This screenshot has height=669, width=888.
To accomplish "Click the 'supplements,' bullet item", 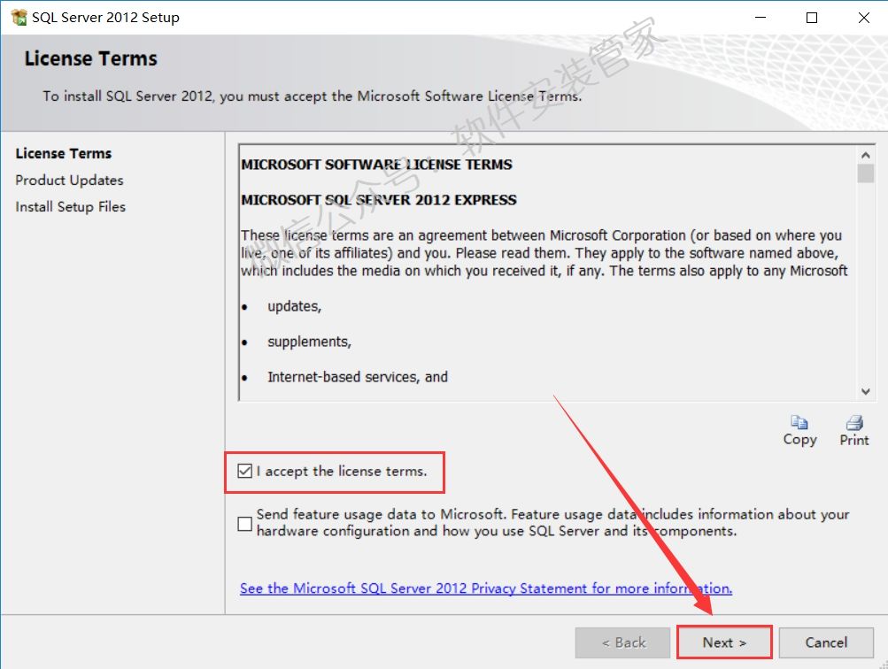I will point(309,342).
